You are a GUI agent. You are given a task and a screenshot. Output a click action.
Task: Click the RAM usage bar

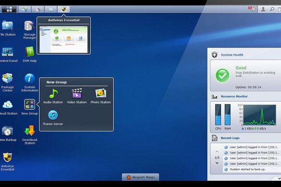click(x=228, y=115)
